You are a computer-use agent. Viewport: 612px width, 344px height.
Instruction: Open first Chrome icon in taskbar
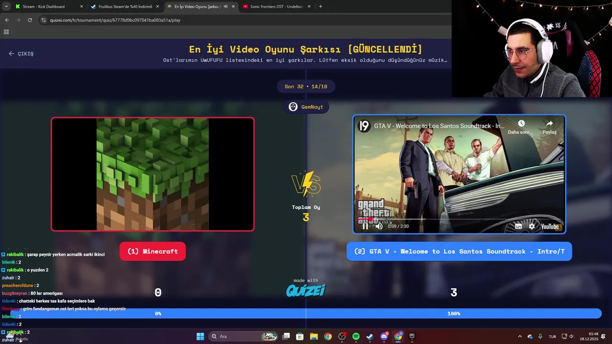point(328,336)
